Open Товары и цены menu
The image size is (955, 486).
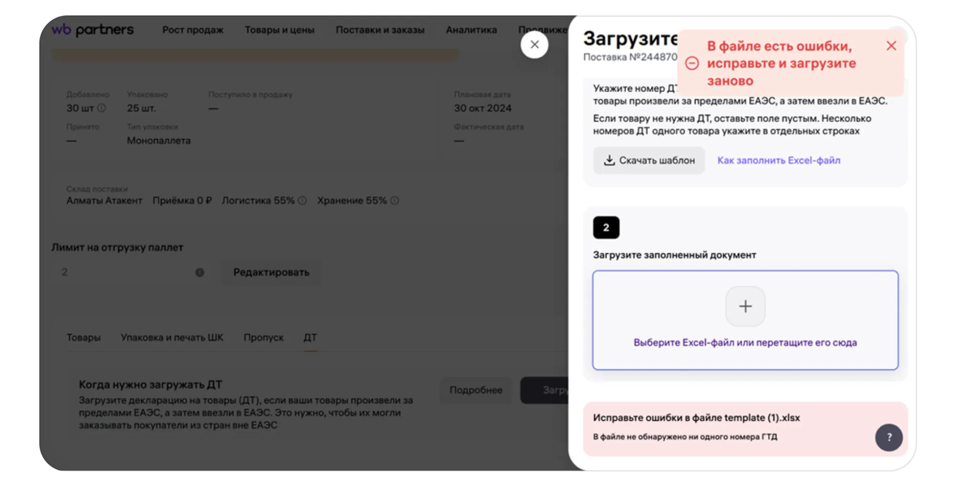pos(279,30)
